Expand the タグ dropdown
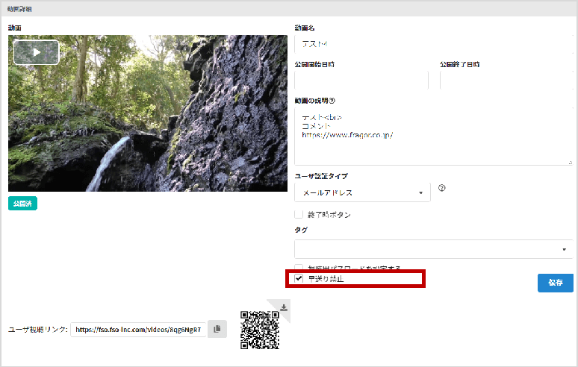578x367 pixels. (x=433, y=248)
